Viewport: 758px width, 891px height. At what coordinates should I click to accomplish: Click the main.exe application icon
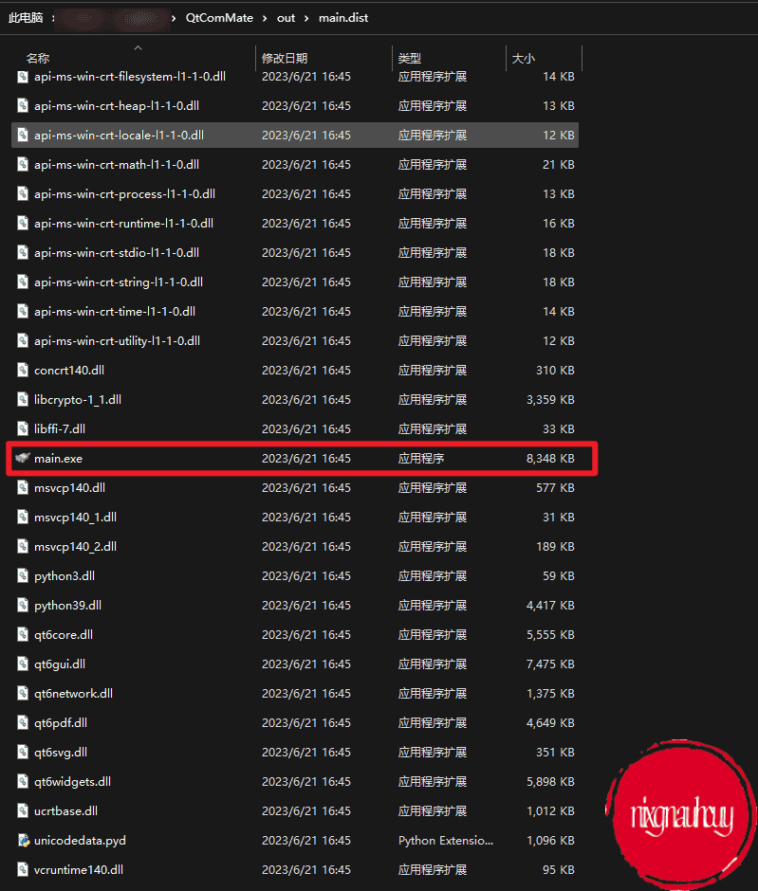[23, 458]
